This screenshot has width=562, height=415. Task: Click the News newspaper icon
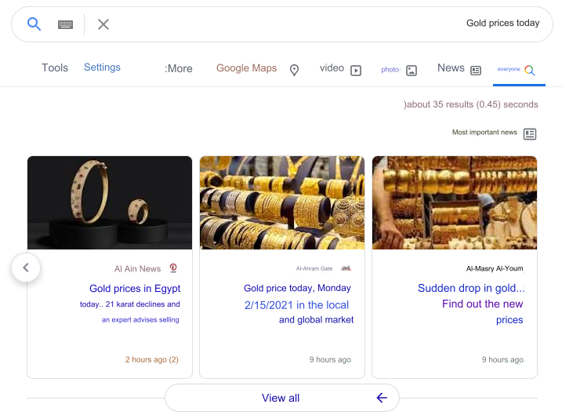click(476, 71)
